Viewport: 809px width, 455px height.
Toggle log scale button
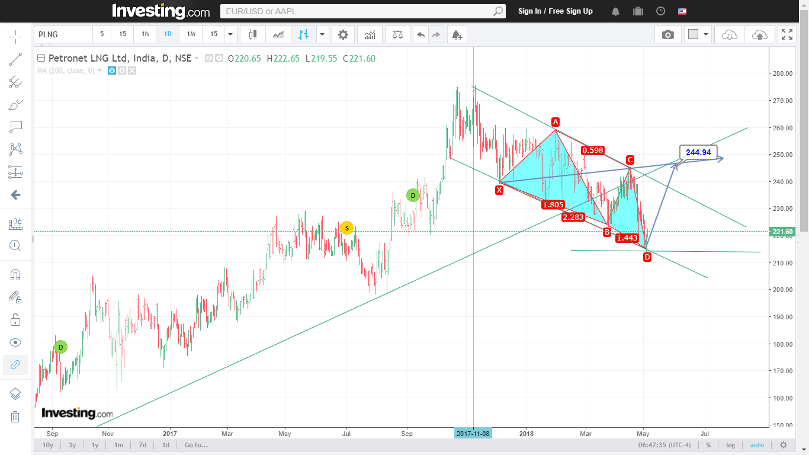click(731, 445)
